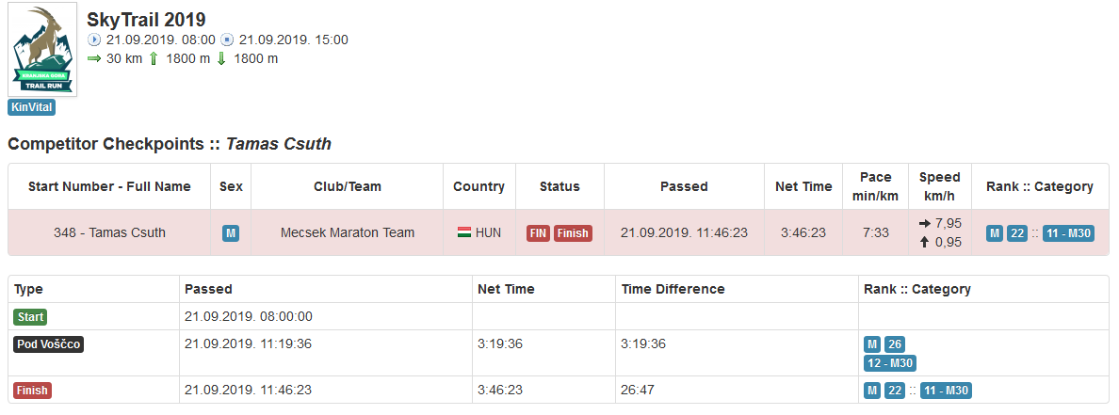Click the green descent down-arrow icon
The image size is (1119, 415).
pyautogui.click(x=221, y=58)
